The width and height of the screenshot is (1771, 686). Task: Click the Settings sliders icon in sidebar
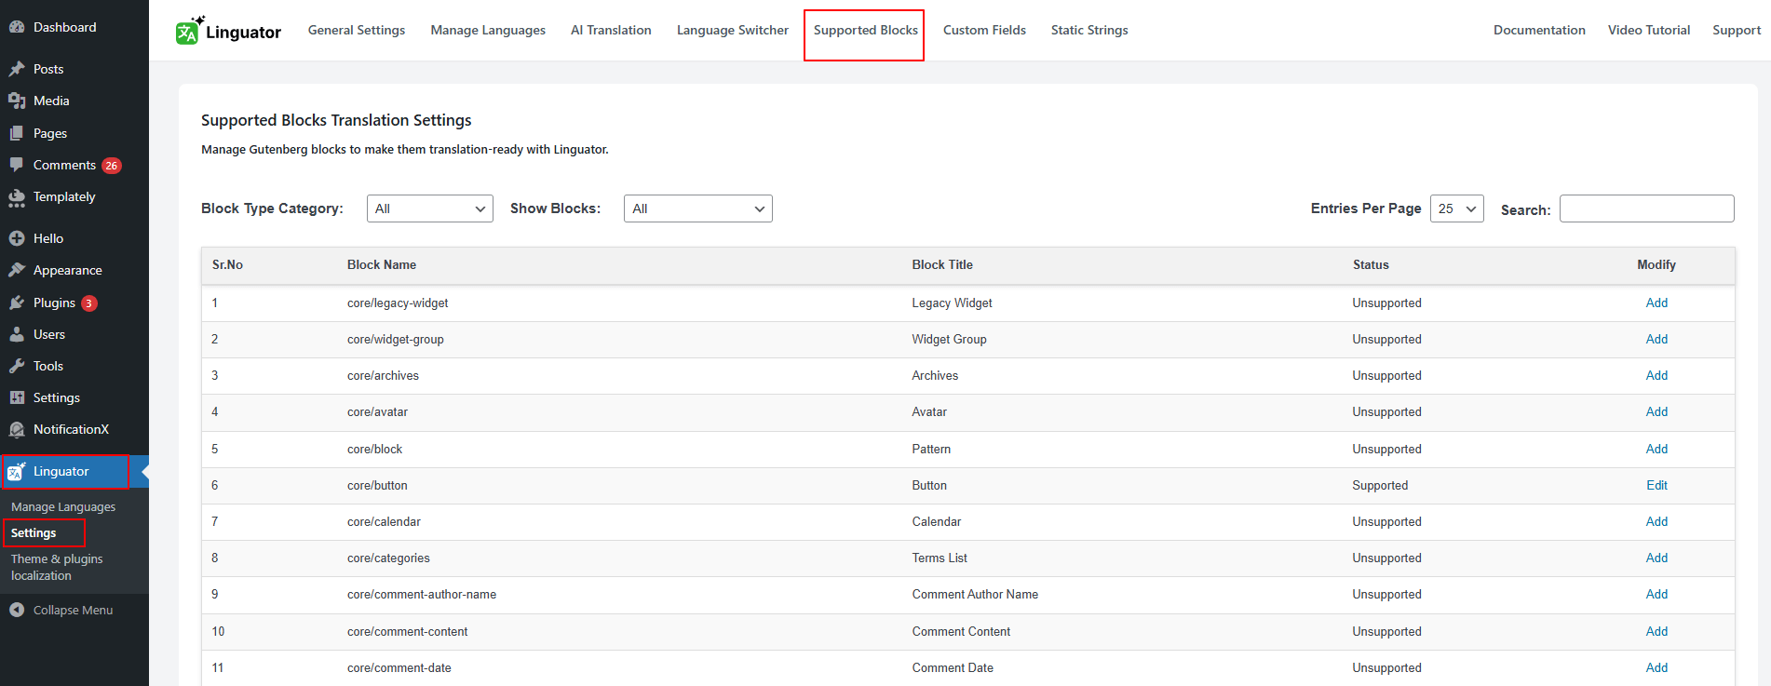[x=17, y=397]
